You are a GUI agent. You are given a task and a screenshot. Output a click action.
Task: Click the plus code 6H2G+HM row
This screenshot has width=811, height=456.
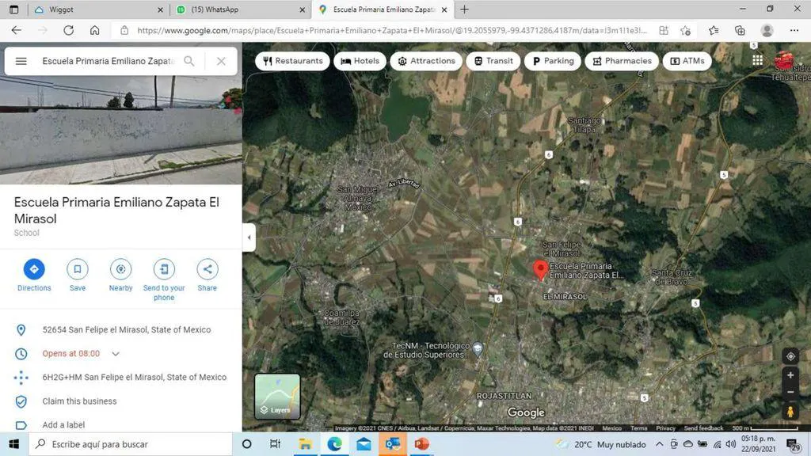pyautogui.click(x=121, y=378)
